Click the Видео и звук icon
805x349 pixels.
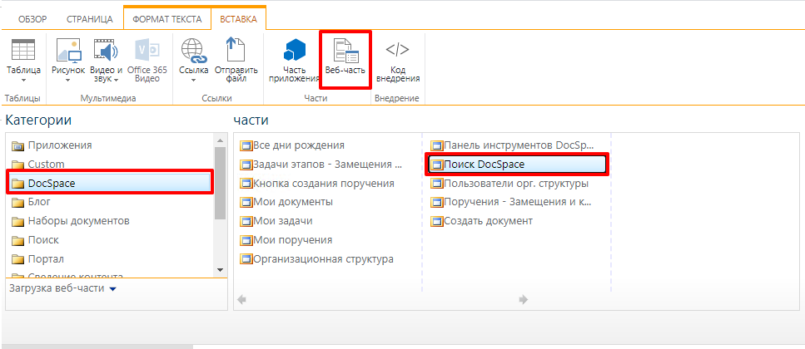(106, 50)
